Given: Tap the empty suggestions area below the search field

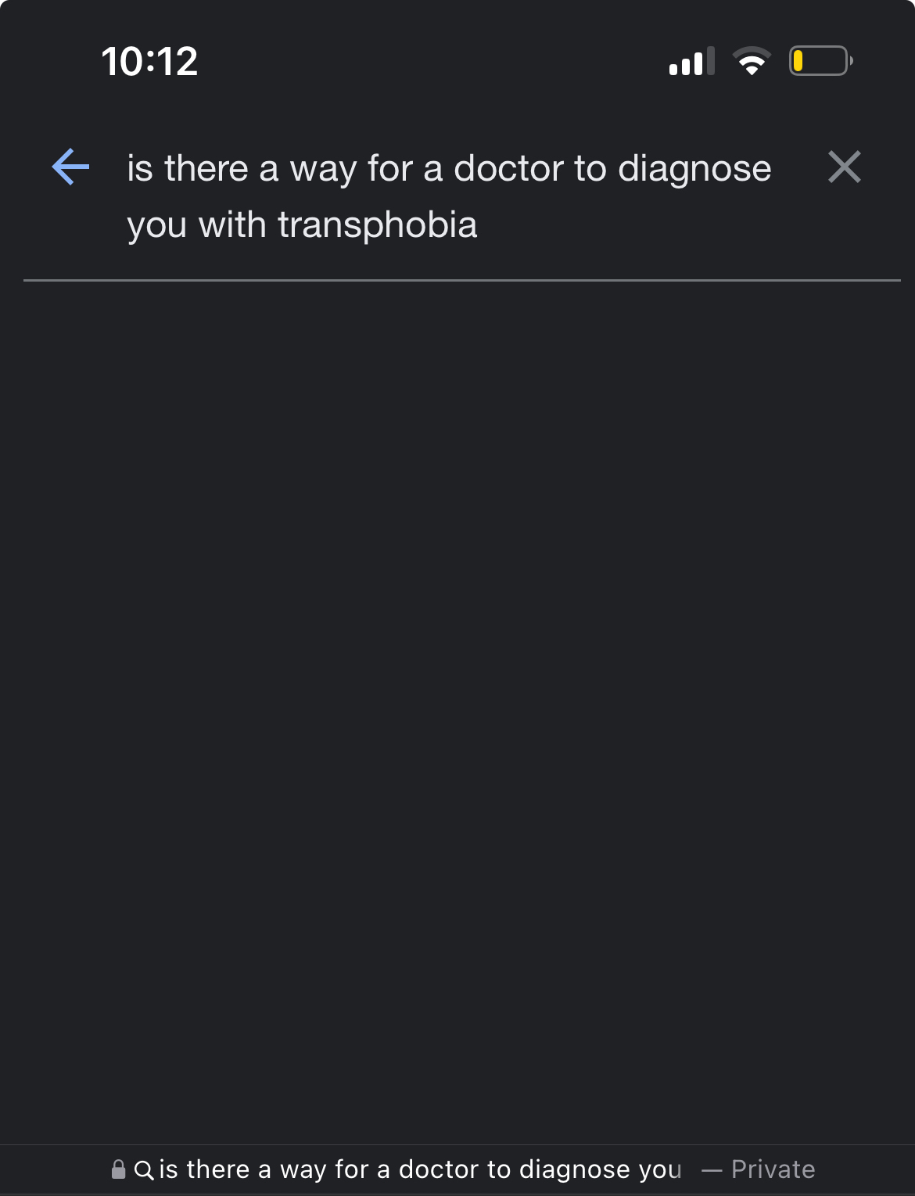Looking at the screenshot, I should 457,704.
